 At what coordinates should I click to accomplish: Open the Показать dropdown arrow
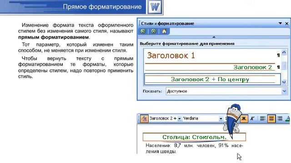pyautogui.click(x=284, y=91)
